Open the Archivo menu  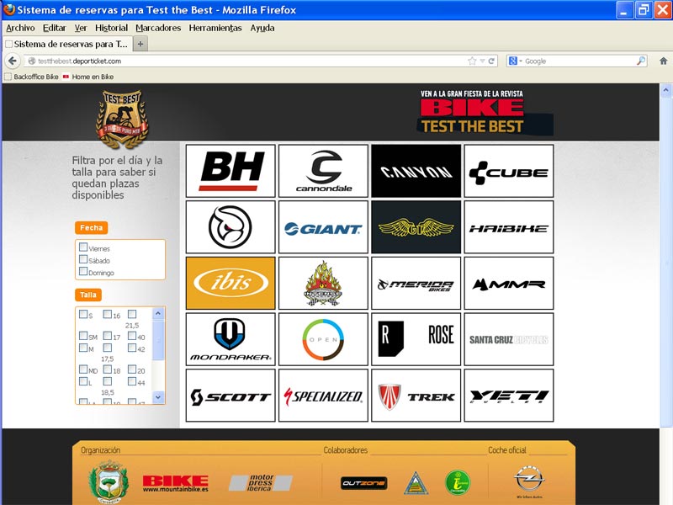(x=20, y=28)
